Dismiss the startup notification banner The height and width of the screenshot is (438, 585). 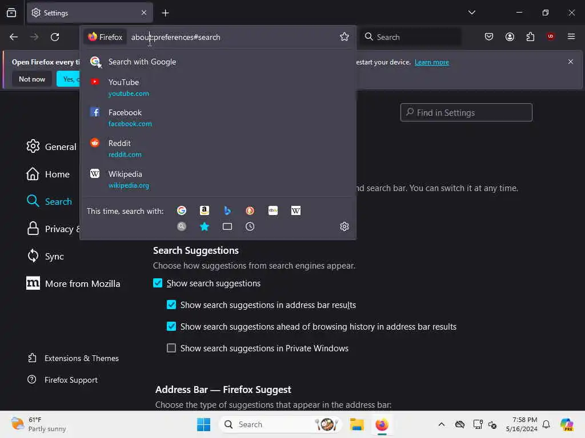tap(571, 62)
